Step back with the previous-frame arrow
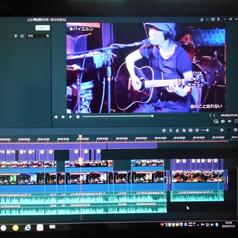The image size is (238, 238). coord(56,117)
